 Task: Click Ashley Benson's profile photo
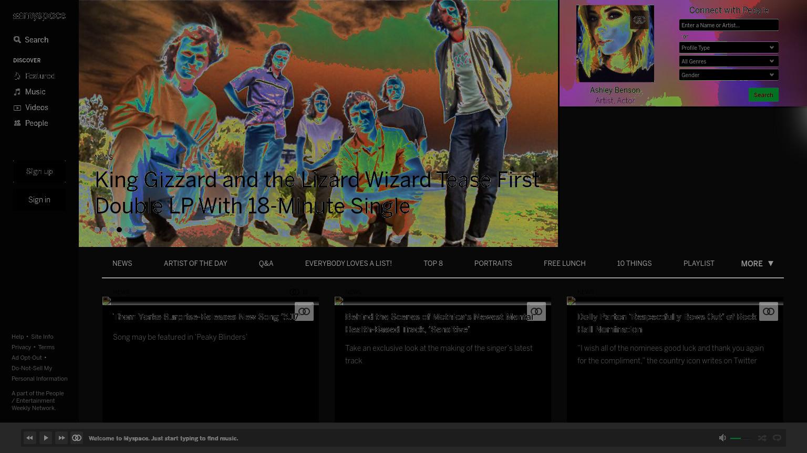615,44
